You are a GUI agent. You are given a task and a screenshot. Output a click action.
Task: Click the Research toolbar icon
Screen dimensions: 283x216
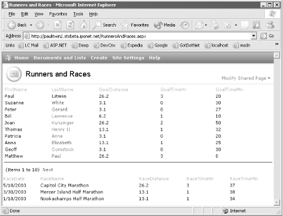(257, 25)
